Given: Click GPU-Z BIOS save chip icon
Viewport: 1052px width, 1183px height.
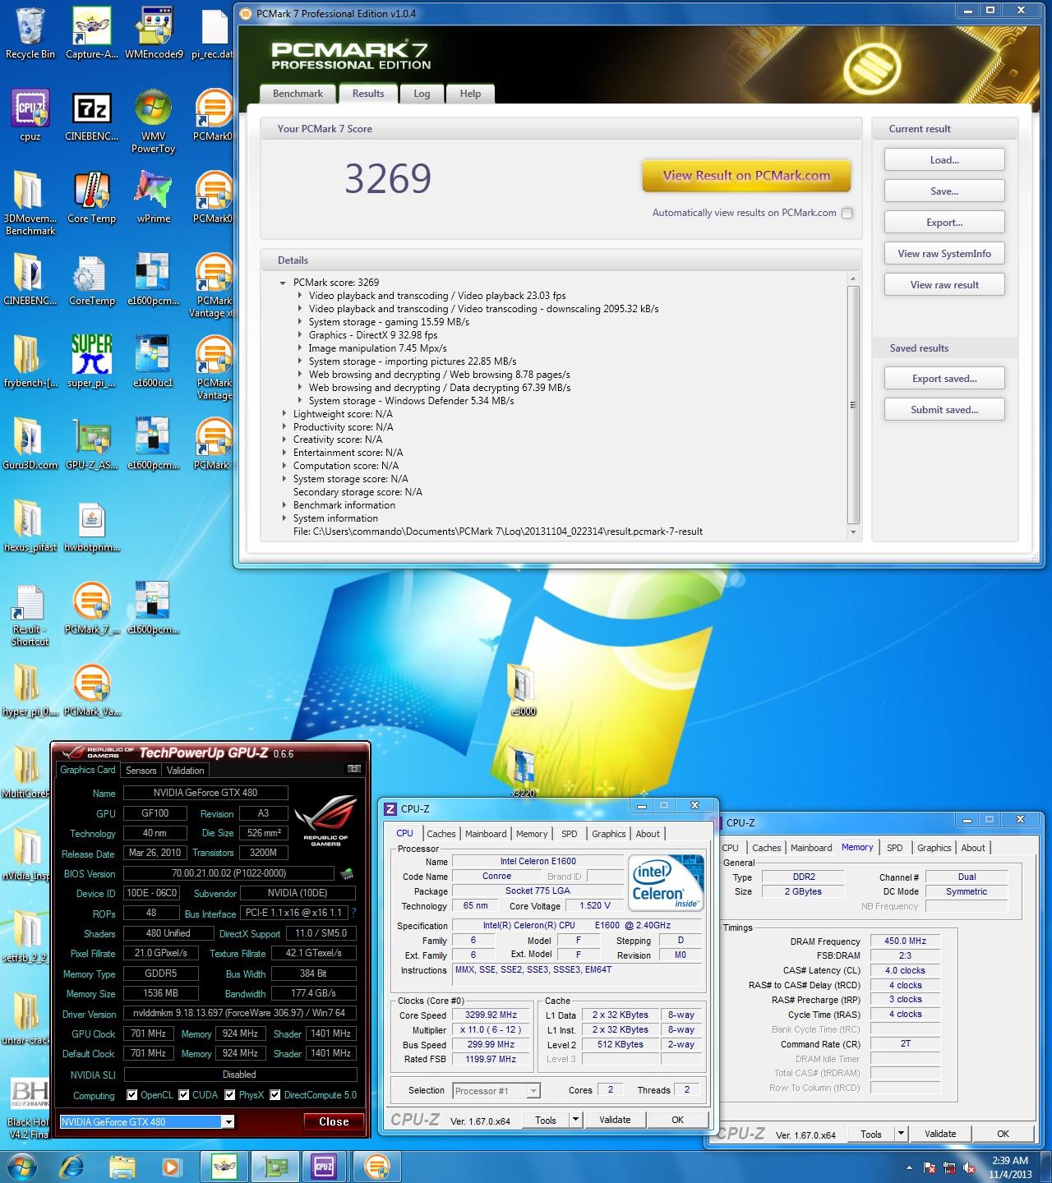Looking at the screenshot, I should [348, 873].
